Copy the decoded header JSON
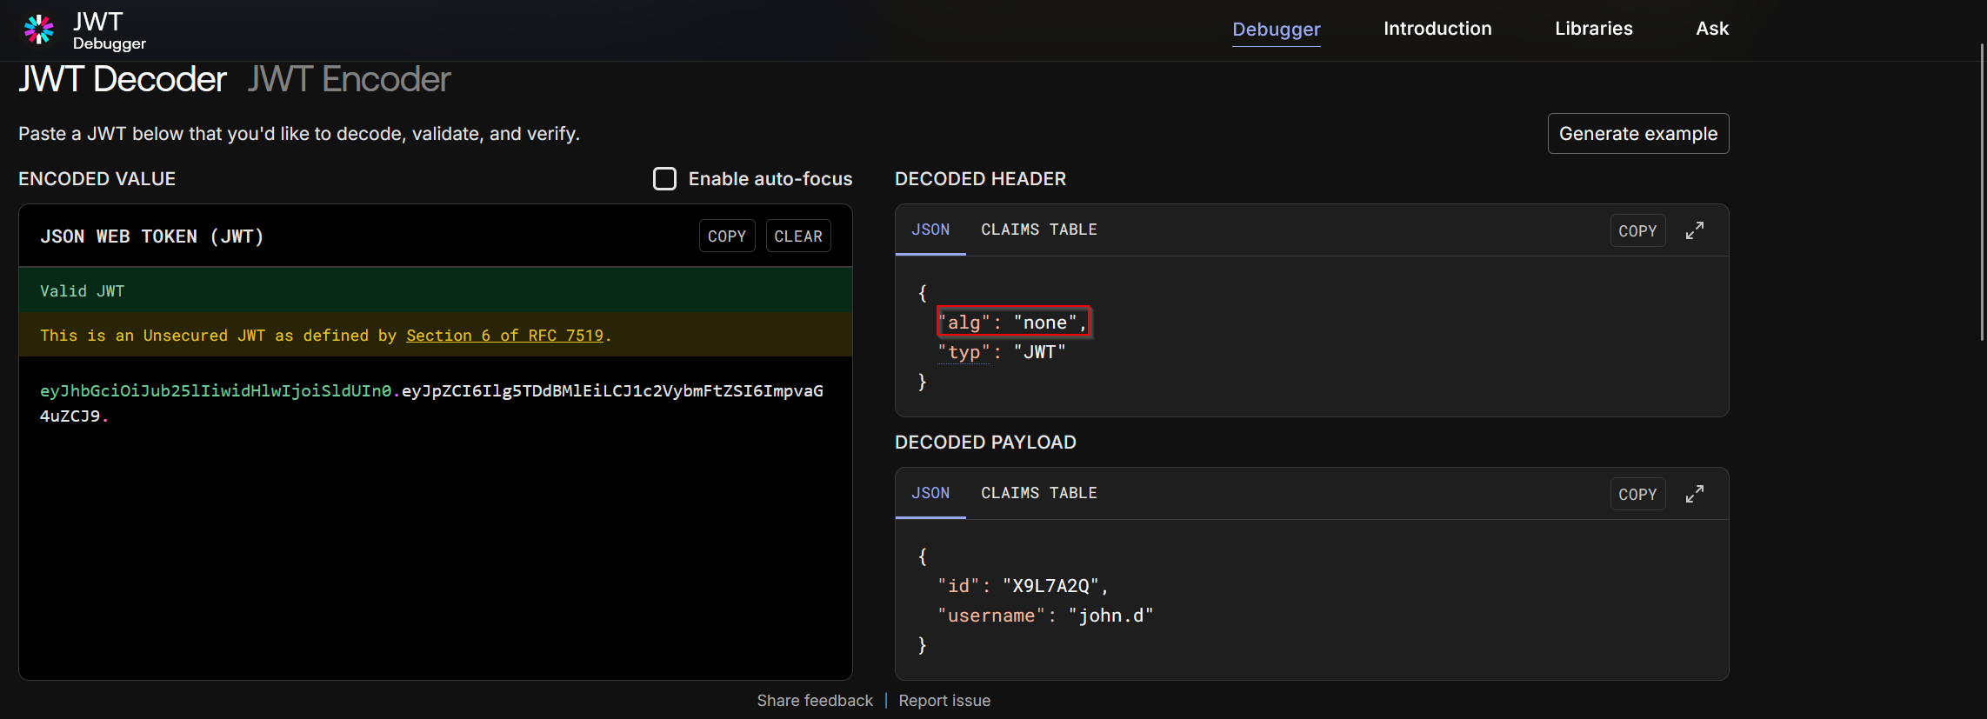Viewport: 1987px width, 719px height. (x=1637, y=231)
